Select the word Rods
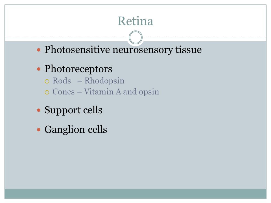The width and height of the screenshot is (271, 203). (x=62, y=81)
